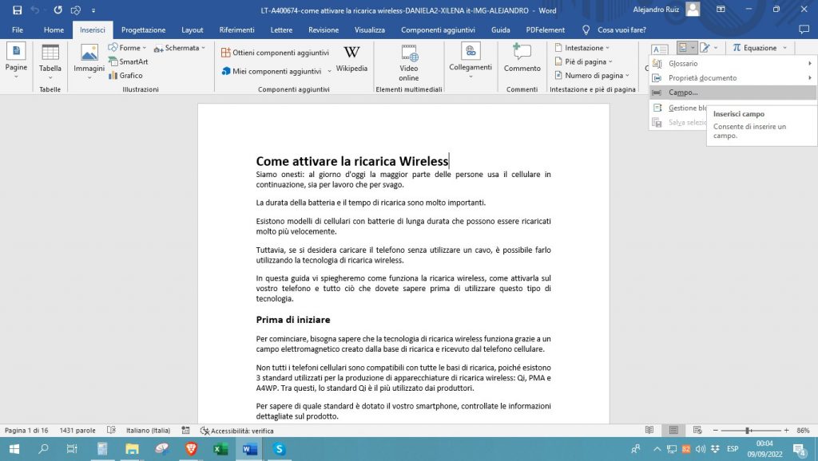This screenshot has width=818, height=461.
Task: Open Excel from the Windows taskbar
Action: coord(220,449)
